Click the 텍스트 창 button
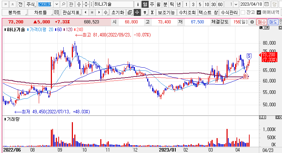Image resolution: width=282 pixels, height=153 pixels. pyautogui.click(x=208, y=12)
